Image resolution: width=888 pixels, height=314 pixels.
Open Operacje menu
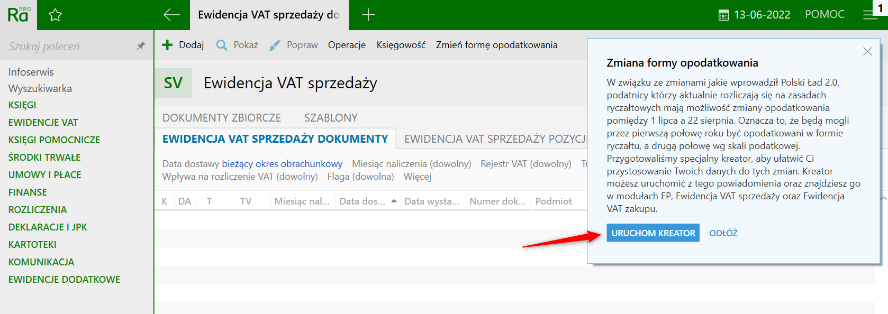347,45
